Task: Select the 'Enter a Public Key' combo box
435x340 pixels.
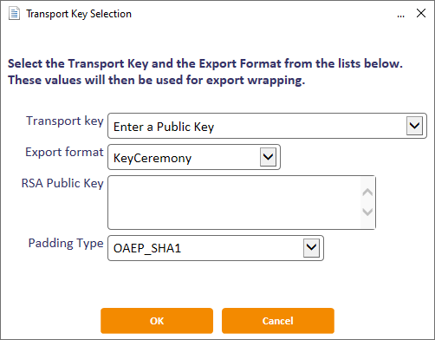Action: coord(267,126)
